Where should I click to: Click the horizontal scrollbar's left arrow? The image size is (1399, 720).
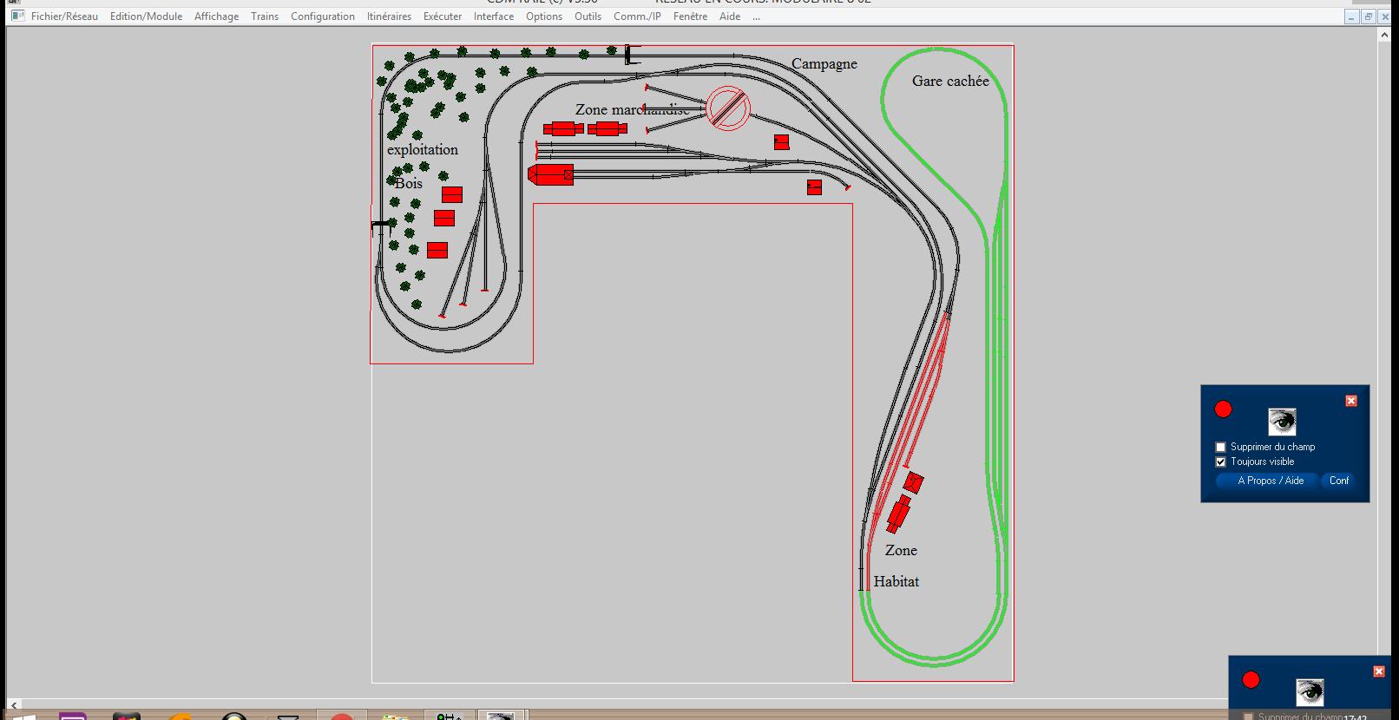pyautogui.click(x=14, y=705)
